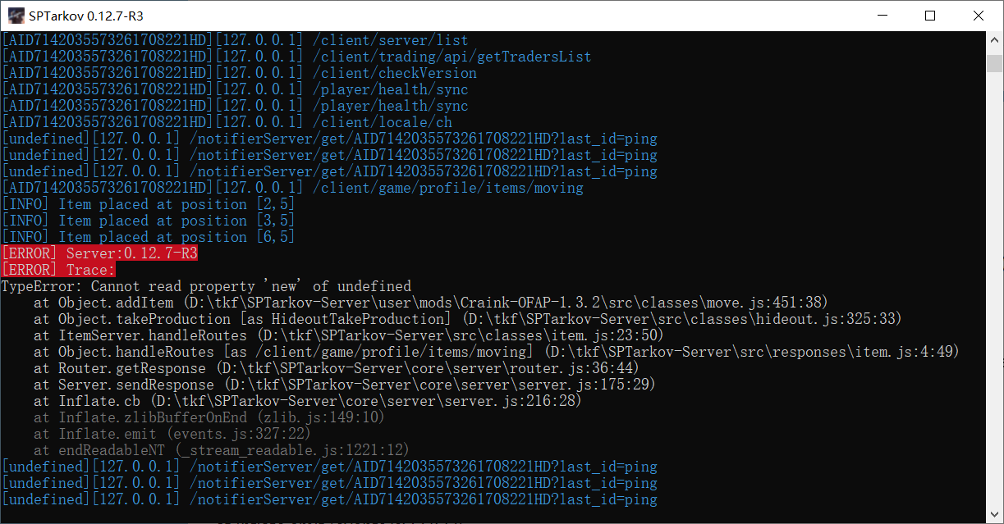Click the /client/game/profile/items/moving request line

(x=292, y=188)
